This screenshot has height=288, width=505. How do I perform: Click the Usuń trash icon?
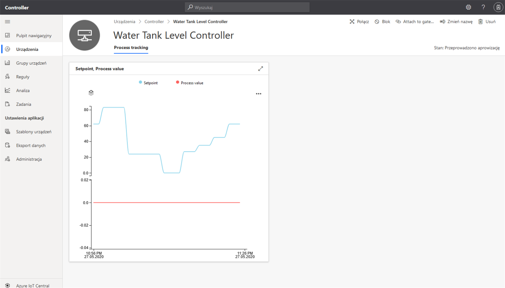(x=480, y=21)
